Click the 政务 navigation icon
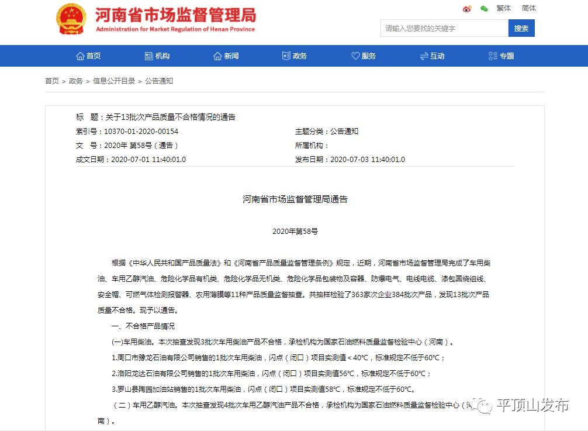The height and width of the screenshot is (431, 588). [286, 56]
